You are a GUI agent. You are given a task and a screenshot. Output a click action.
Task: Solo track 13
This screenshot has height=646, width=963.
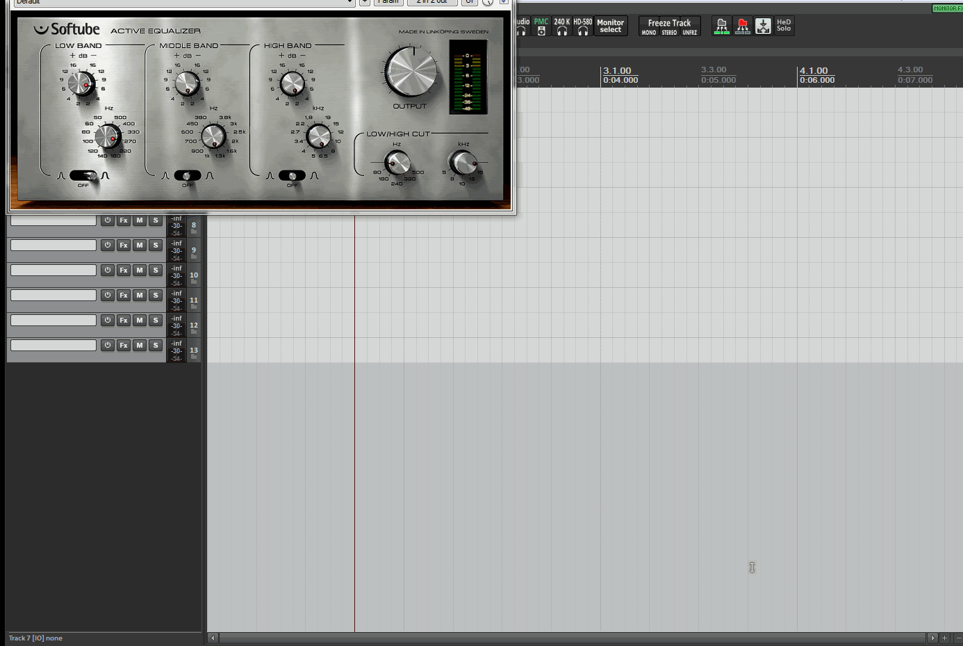(156, 346)
